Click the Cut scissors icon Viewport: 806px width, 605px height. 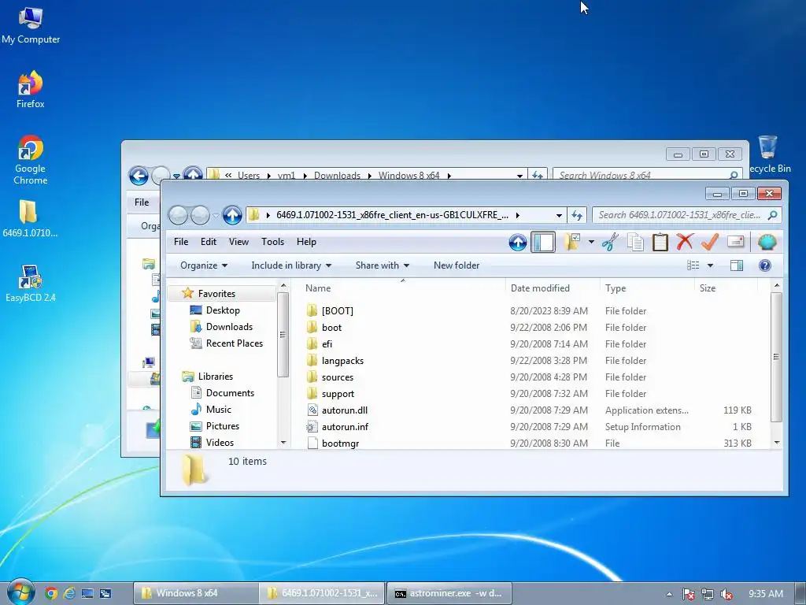pyautogui.click(x=610, y=242)
